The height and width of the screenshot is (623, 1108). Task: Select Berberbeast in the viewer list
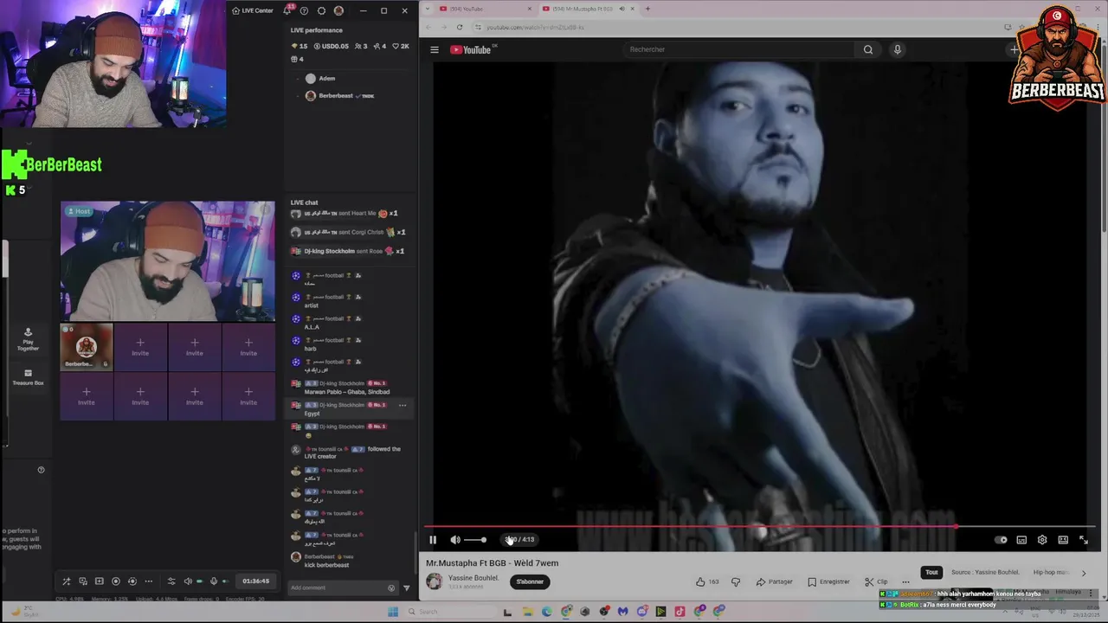pos(339,96)
